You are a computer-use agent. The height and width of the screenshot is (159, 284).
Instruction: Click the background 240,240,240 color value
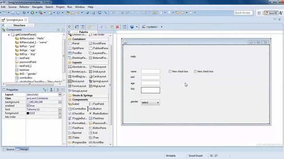(36, 102)
